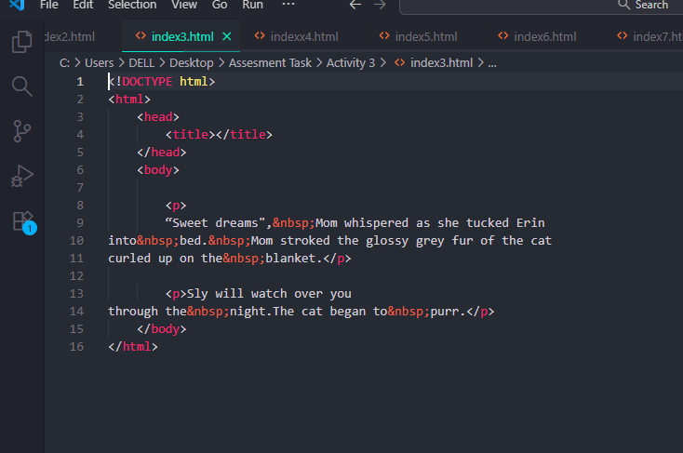
Task: Switch to the index6.html tab
Action: tap(544, 37)
